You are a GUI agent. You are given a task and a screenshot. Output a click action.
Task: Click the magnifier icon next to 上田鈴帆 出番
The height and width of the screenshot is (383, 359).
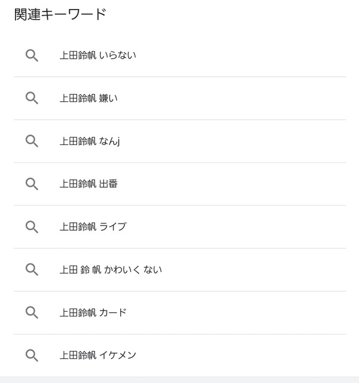pyautogui.click(x=32, y=184)
